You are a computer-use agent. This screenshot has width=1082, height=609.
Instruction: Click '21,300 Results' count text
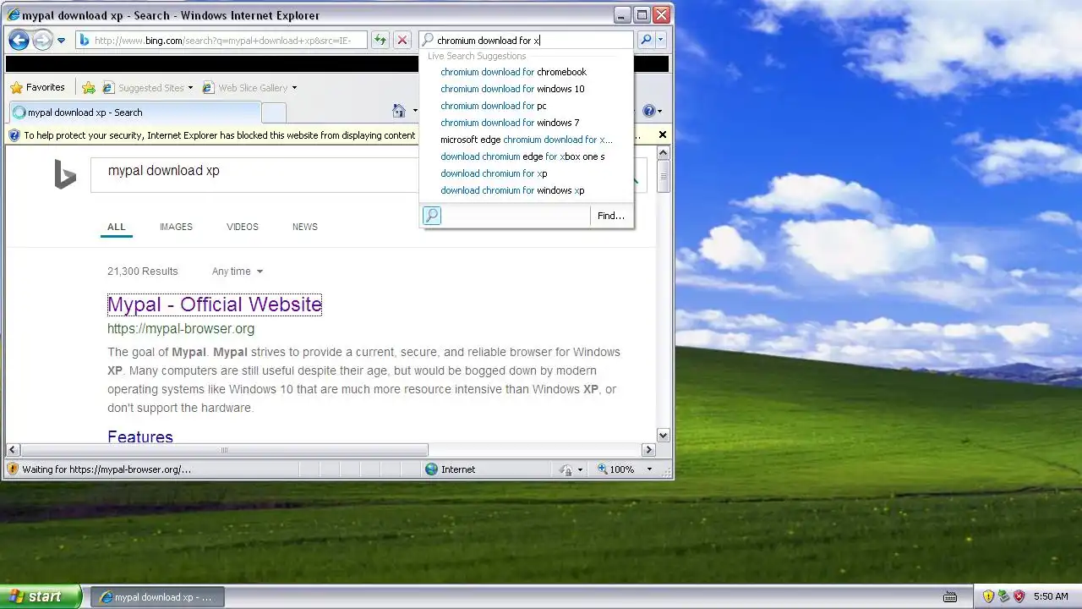143,272
